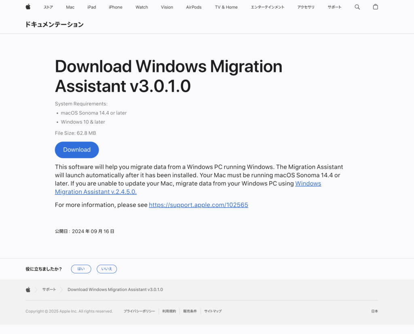Open the サイトマップ footer link
Viewport: 414px width, 334px height.
(213, 311)
